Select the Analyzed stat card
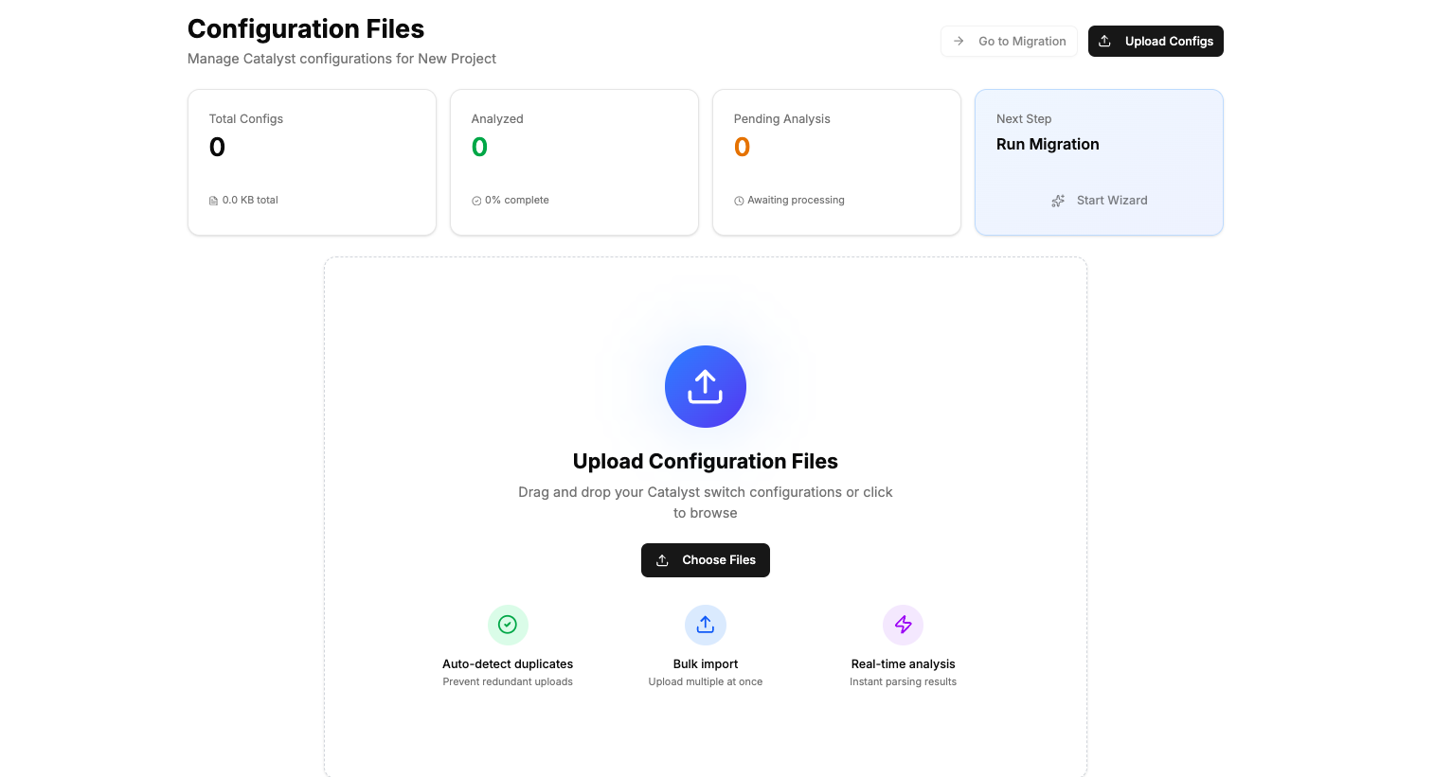This screenshot has width=1434, height=777. point(574,162)
